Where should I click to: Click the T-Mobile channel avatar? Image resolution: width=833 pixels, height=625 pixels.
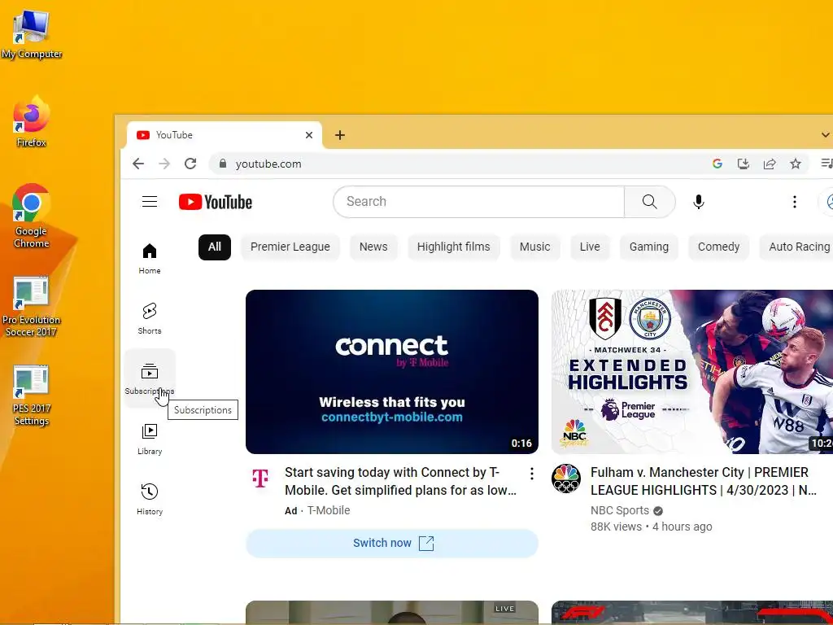tap(260, 478)
